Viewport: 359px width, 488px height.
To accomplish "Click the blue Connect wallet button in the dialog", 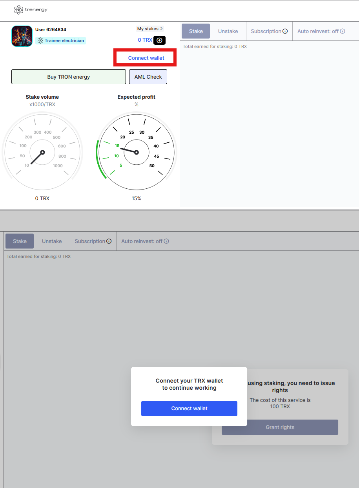I will pyautogui.click(x=189, y=408).
